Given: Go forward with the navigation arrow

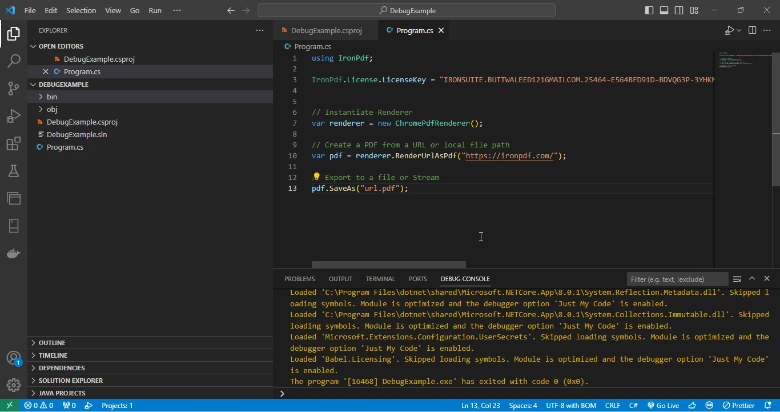Looking at the screenshot, I should point(246,10).
